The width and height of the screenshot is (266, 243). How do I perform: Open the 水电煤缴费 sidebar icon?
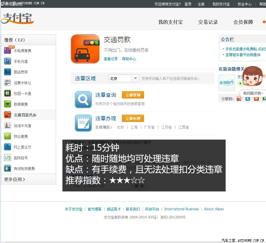click(8, 50)
